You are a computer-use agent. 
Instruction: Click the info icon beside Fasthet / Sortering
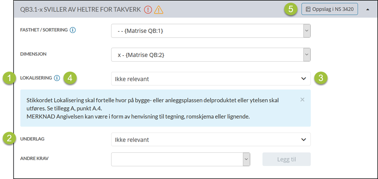point(73,30)
